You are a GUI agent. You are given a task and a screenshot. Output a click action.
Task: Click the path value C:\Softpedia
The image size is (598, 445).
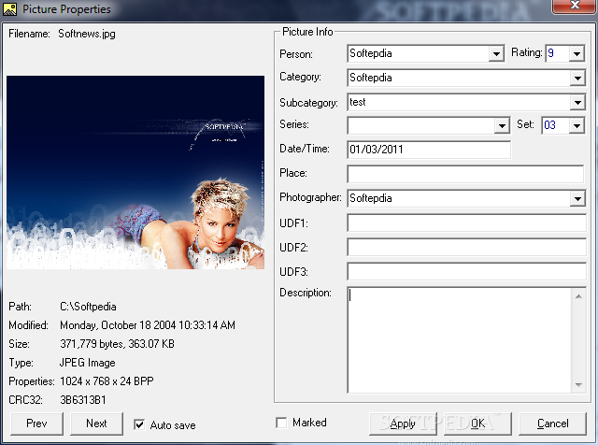88,307
